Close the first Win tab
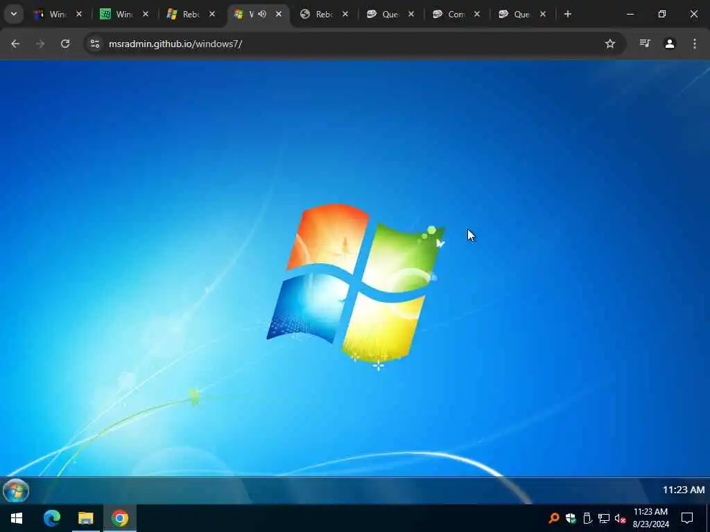 [79, 15]
